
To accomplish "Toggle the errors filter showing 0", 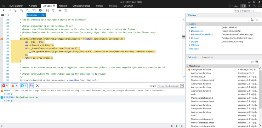I will (5, 86).
